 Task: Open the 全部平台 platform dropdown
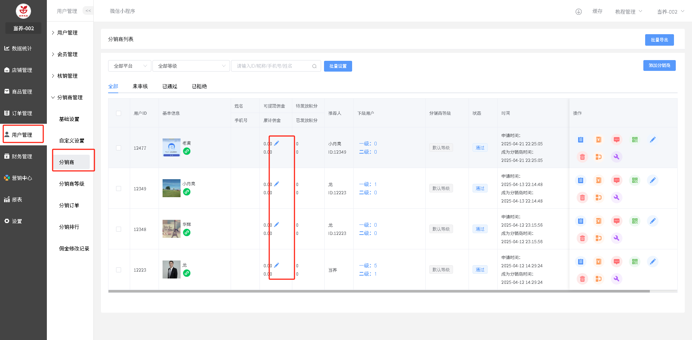tap(130, 66)
